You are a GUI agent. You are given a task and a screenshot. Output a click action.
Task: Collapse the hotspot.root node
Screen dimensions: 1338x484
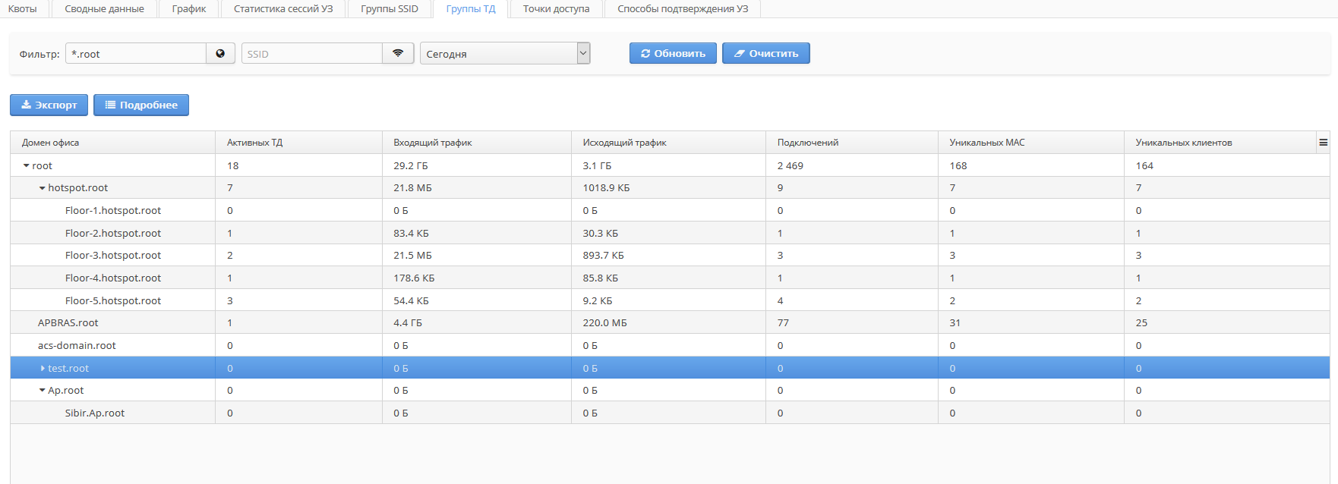(43, 188)
